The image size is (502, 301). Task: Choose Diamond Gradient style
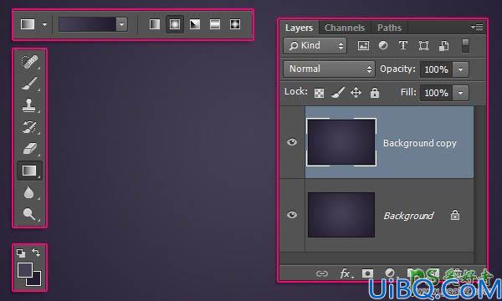235,24
